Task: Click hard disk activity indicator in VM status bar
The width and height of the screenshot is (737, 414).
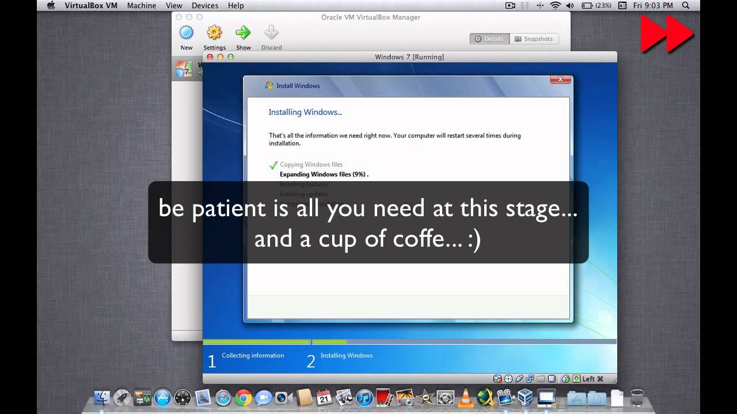Action: 497,379
